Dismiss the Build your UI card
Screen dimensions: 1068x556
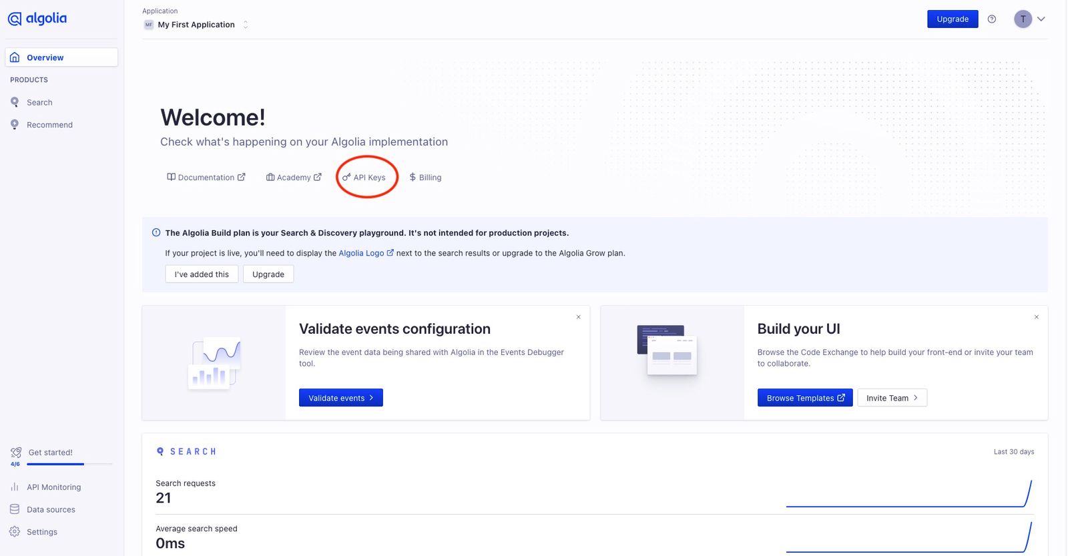(1036, 317)
